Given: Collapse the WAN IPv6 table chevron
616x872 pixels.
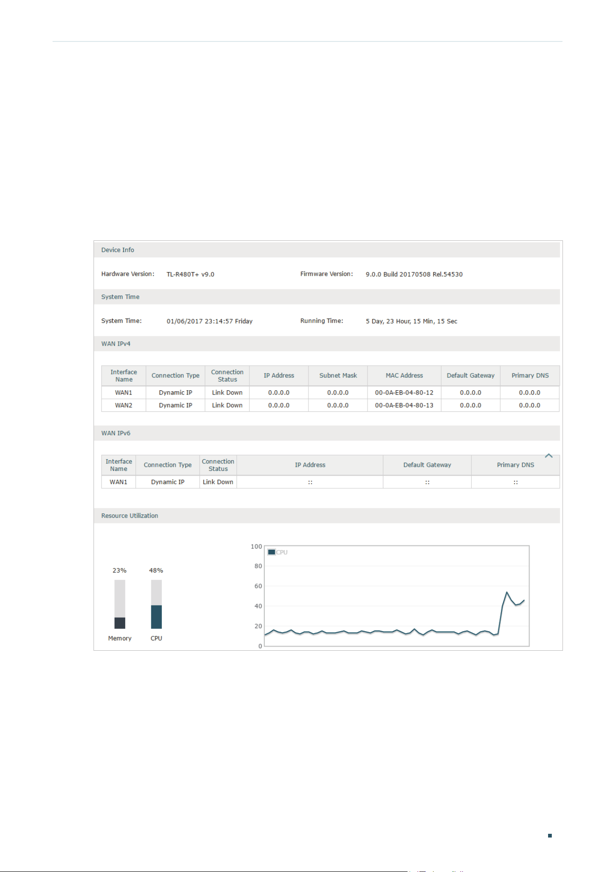Looking at the screenshot, I should [549, 456].
